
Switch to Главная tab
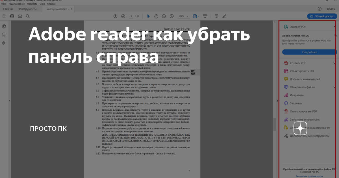(8, 9)
